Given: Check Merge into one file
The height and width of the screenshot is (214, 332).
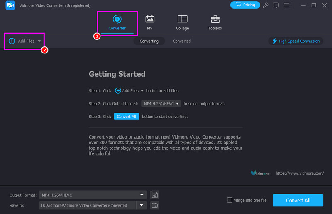Looking at the screenshot, I should tap(229, 200).
